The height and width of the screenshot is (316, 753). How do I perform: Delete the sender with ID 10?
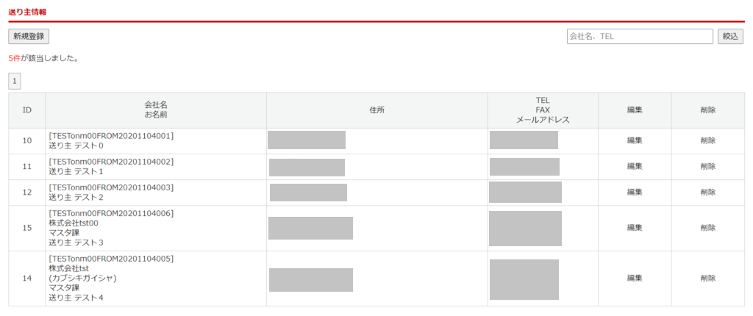coord(707,140)
